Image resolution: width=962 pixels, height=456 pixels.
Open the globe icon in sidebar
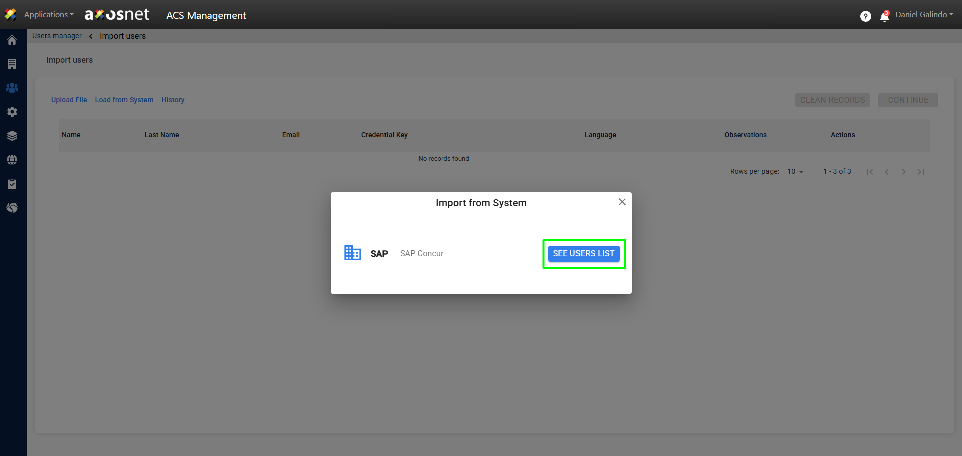tap(12, 160)
